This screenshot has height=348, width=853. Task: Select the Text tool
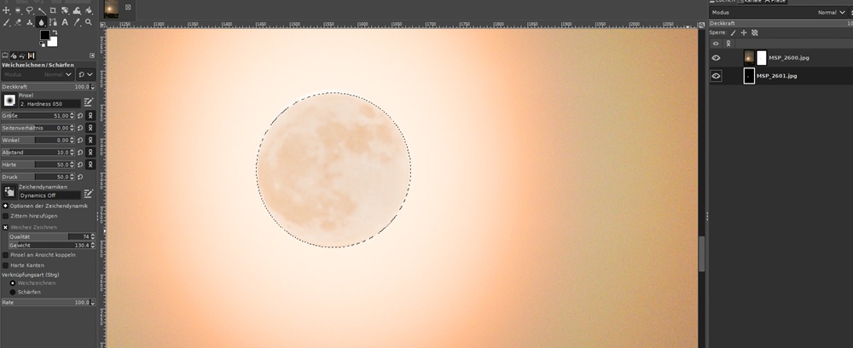(65, 23)
